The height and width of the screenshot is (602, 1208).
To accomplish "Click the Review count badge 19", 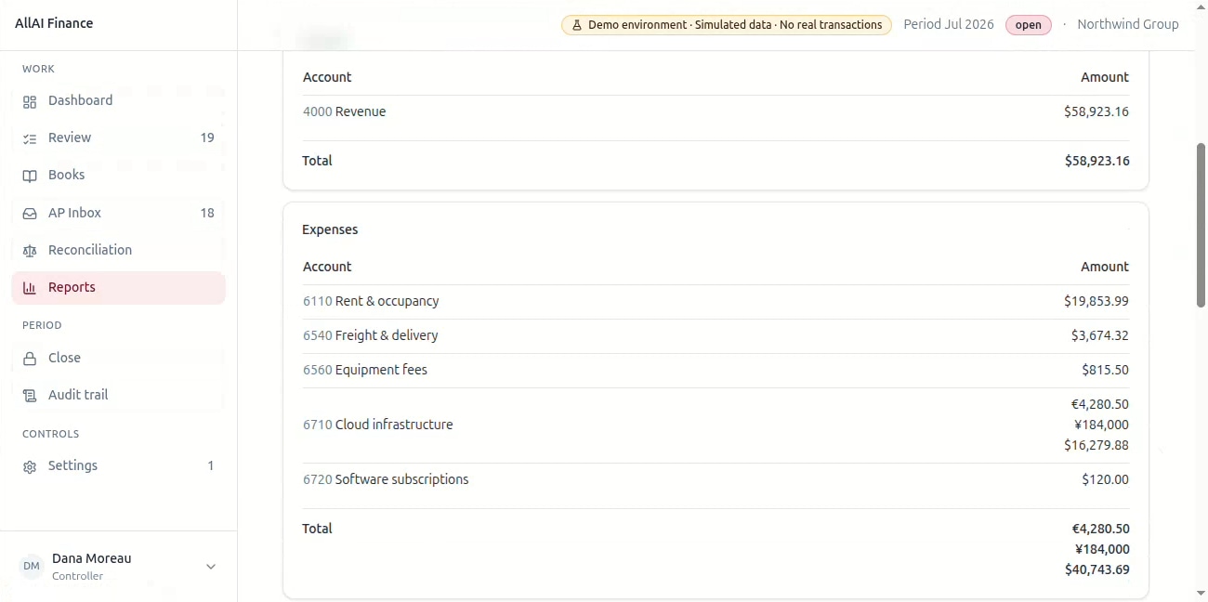I will point(207,137).
